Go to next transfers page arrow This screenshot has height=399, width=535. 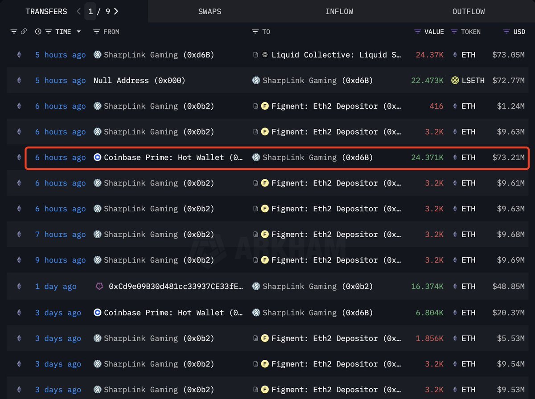116,12
